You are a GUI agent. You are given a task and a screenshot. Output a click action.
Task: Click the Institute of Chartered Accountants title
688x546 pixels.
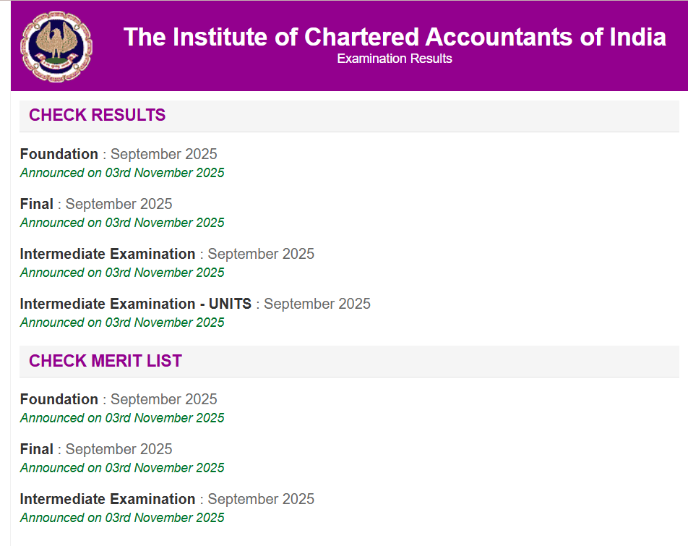tap(395, 37)
